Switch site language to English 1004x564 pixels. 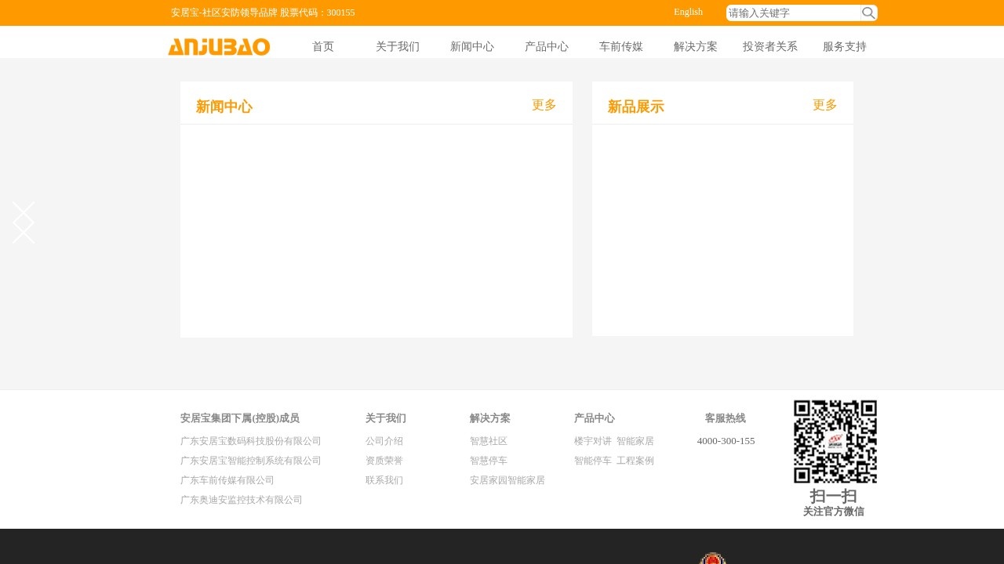[x=688, y=12]
